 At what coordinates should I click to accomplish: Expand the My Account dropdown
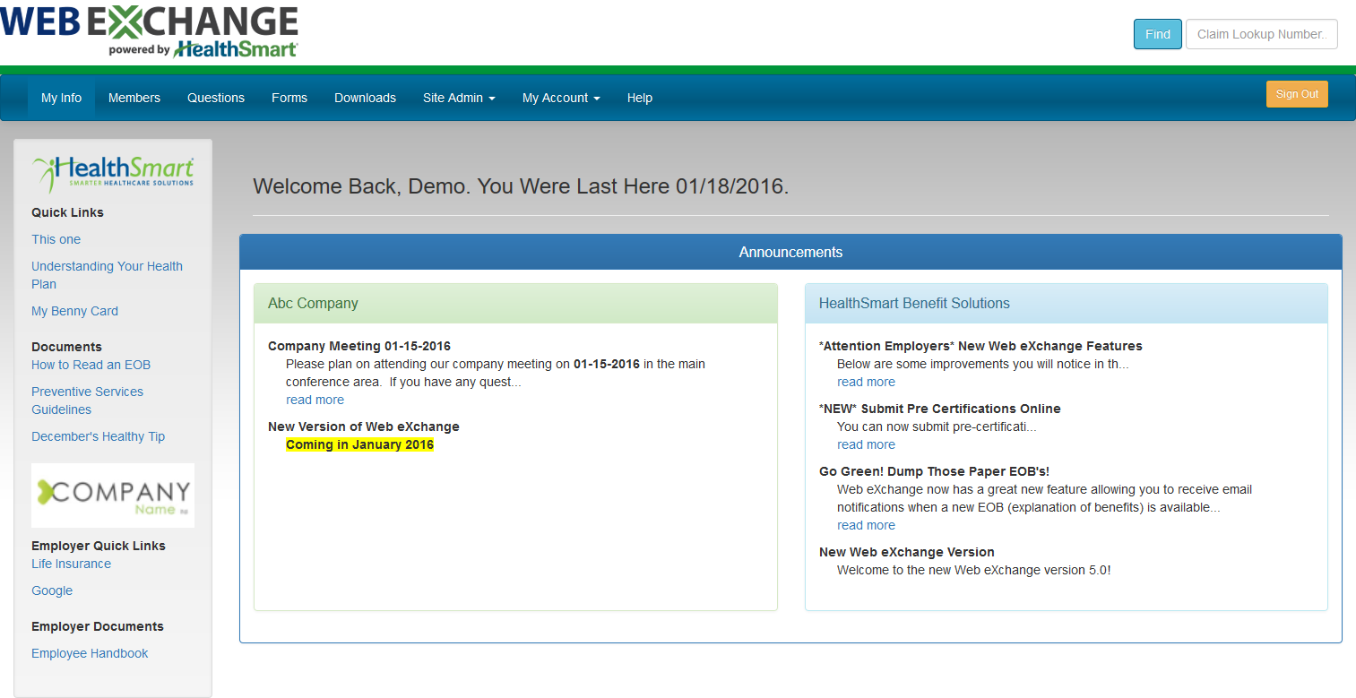click(561, 98)
